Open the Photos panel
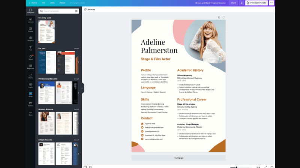This screenshot has width=300, height=168. point(30,29)
